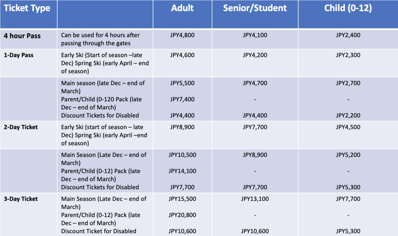398x236 pixels.
Task: Click the JPY15,500 3-day adult price
Action: click(182, 199)
